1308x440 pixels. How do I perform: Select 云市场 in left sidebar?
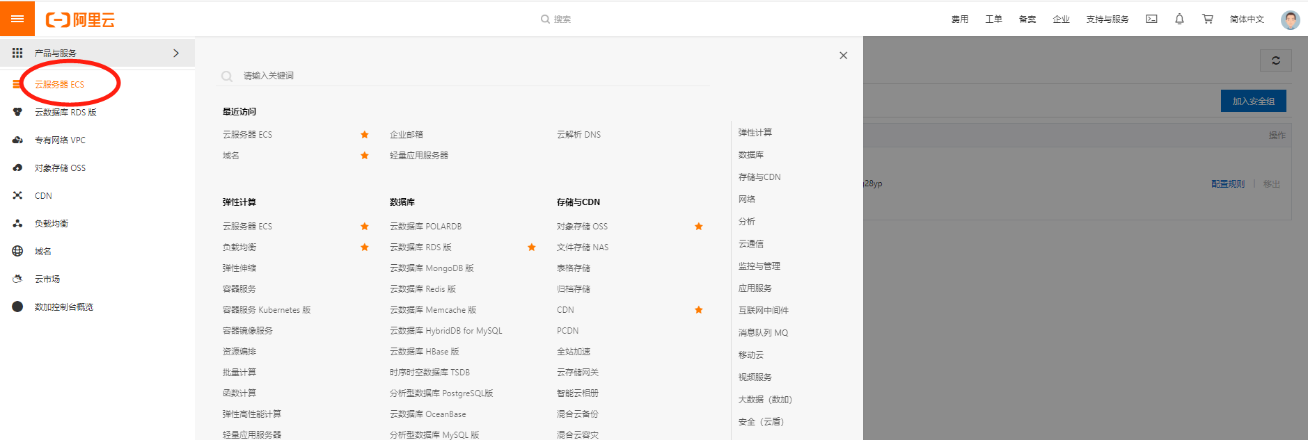(x=97, y=279)
